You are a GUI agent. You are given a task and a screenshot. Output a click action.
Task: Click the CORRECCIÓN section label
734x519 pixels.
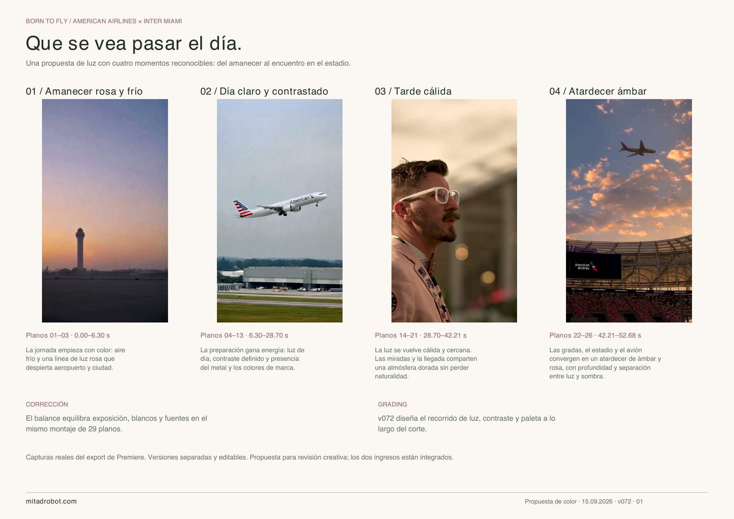(47, 404)
